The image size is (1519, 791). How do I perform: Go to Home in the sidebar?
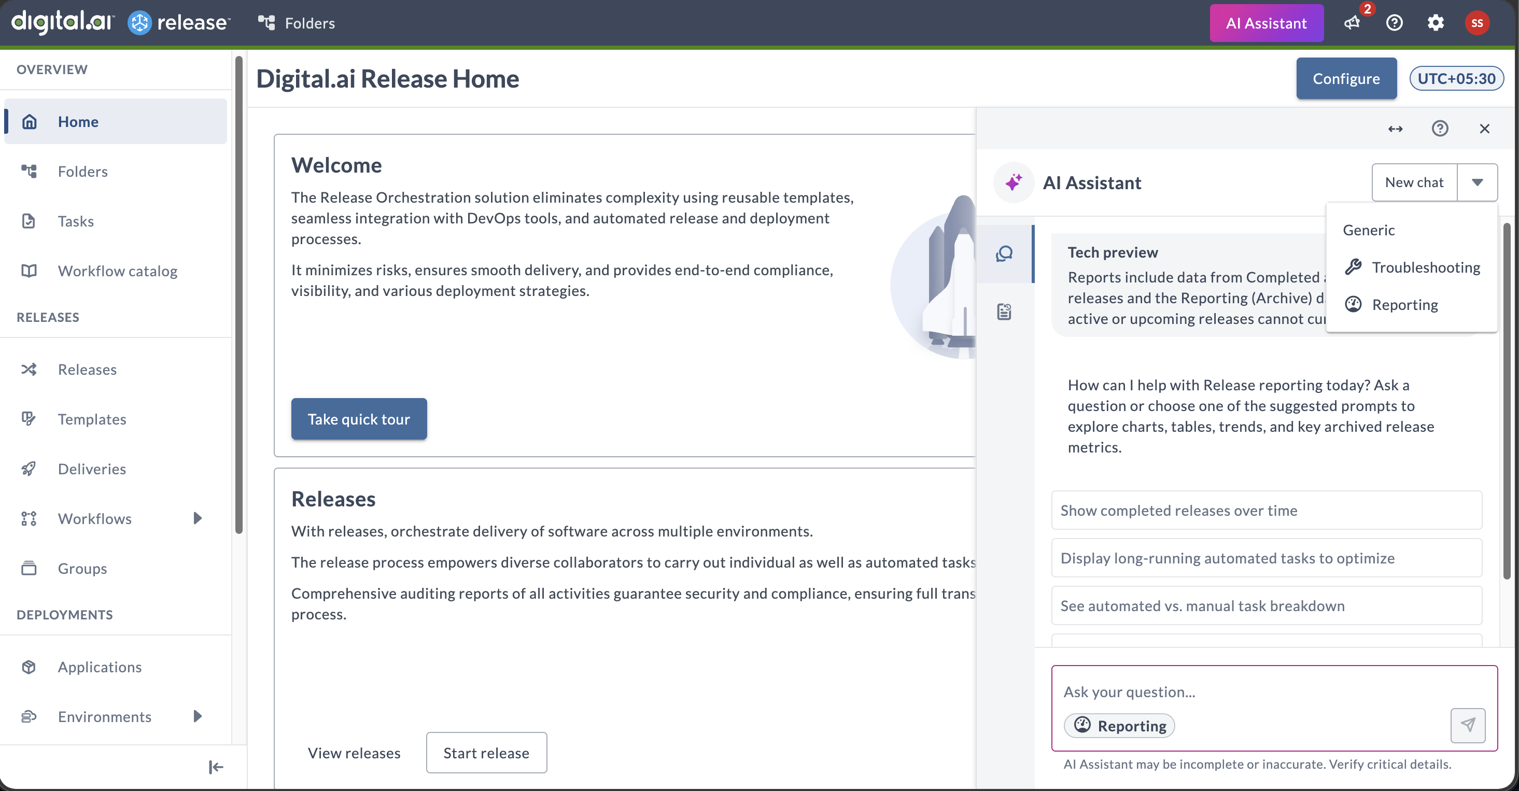[116, 121]
